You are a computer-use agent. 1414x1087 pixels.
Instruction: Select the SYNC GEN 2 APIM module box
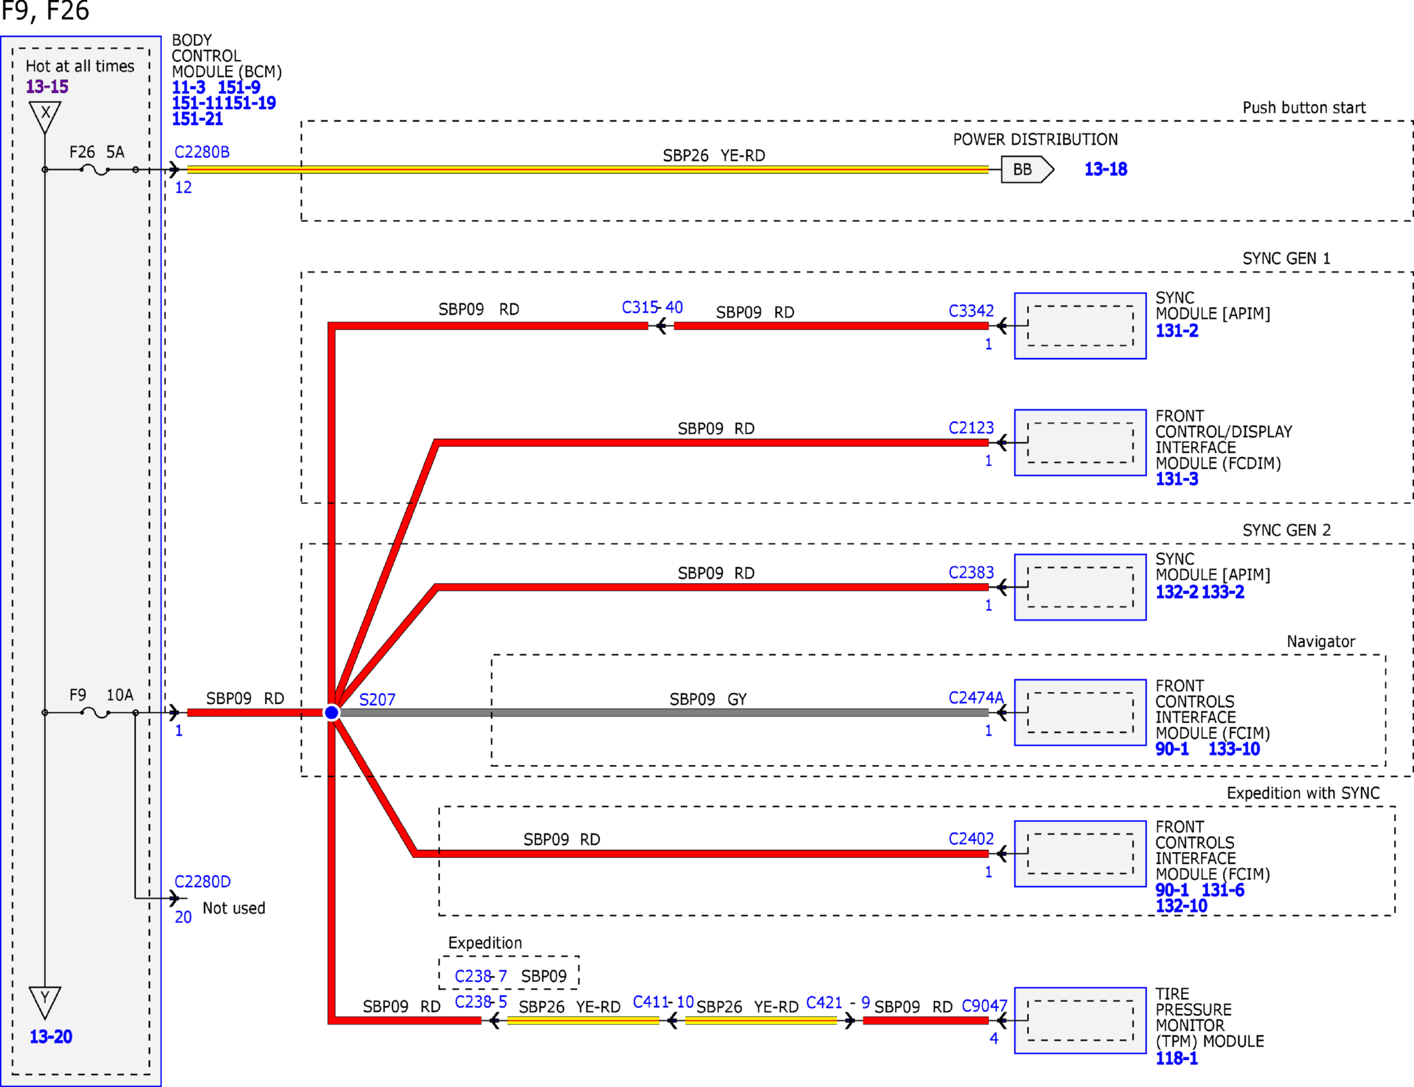(1080, 587)
